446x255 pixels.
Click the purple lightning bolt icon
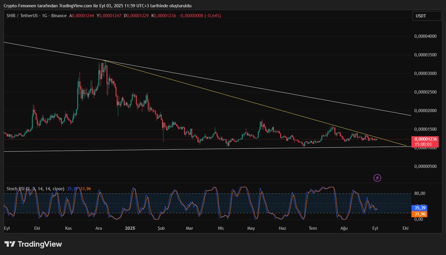(377, 178)
